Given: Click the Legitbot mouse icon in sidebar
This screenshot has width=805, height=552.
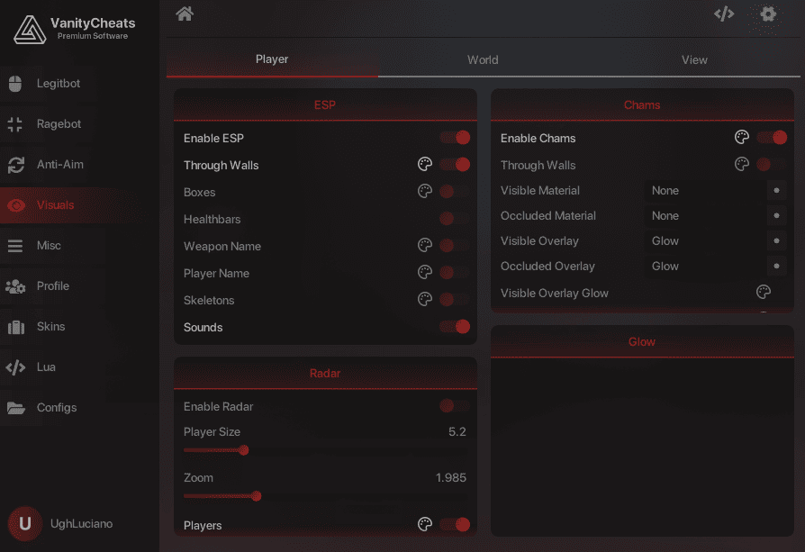Looking at the screenshot, I should [x=15, y=84].
